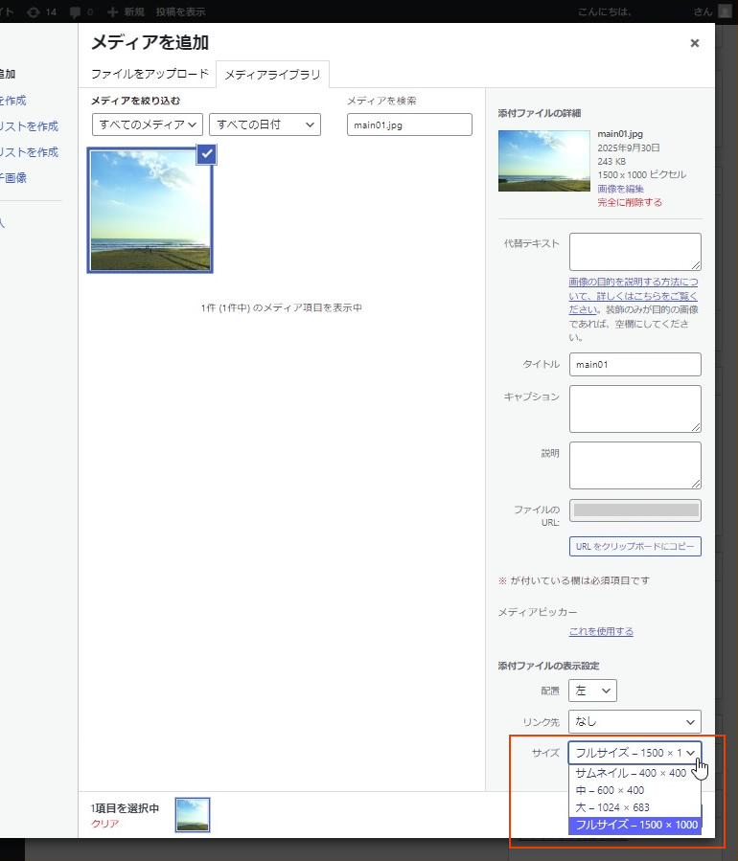The height and width of the screenshot is (861, 738).
Task: Switch to ファイルをアップロード tab
Action: tap(150, 74)
